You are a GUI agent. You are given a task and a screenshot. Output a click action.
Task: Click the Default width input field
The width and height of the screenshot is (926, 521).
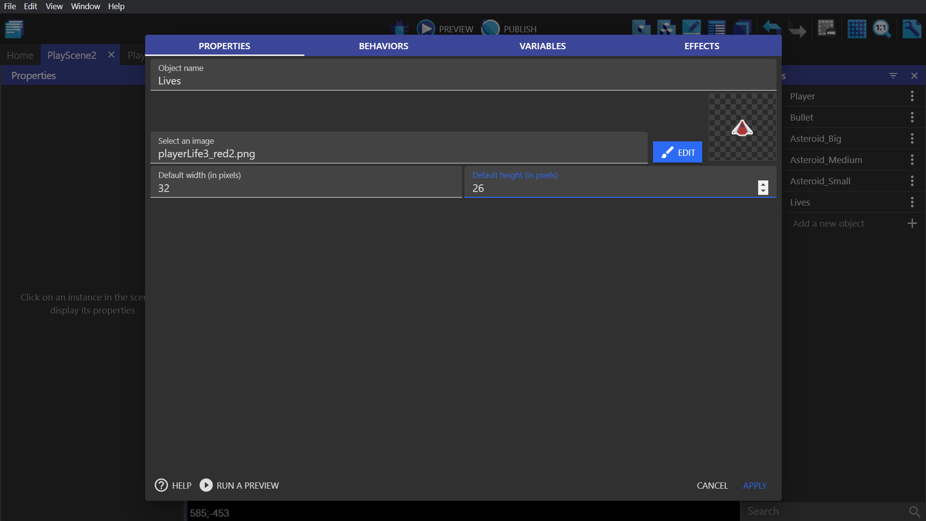306,188
